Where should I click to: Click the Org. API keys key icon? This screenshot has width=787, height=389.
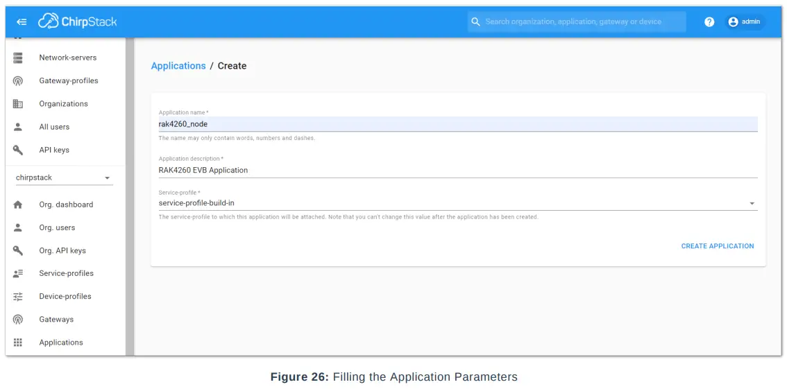point(18,250)
